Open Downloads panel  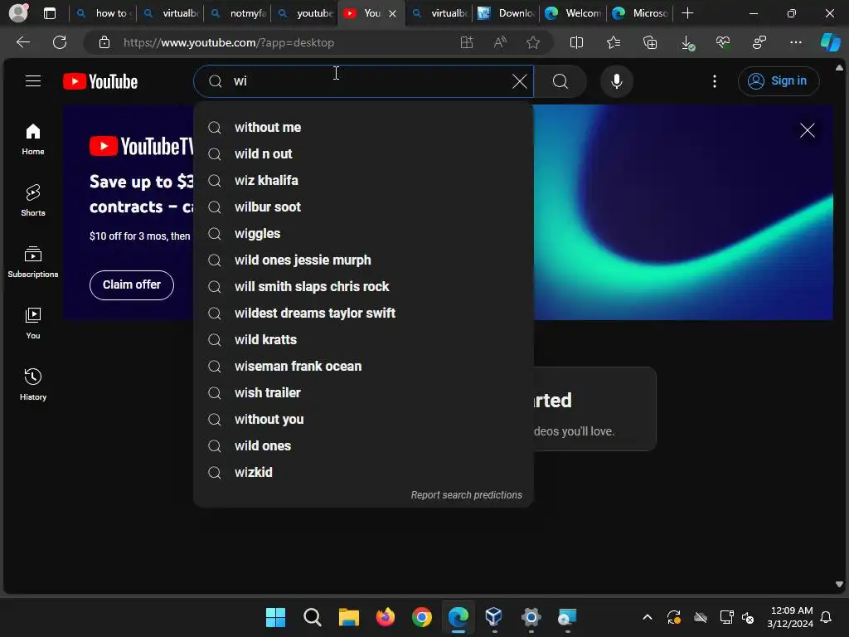(x=686, y=42)
